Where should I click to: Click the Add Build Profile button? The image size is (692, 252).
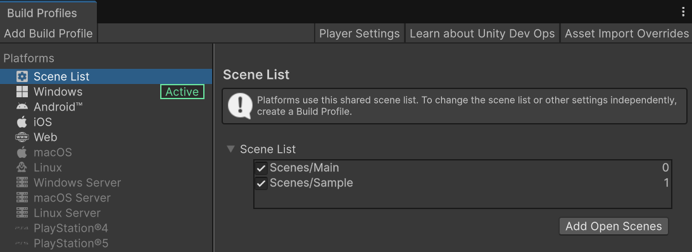pos(49,33)
